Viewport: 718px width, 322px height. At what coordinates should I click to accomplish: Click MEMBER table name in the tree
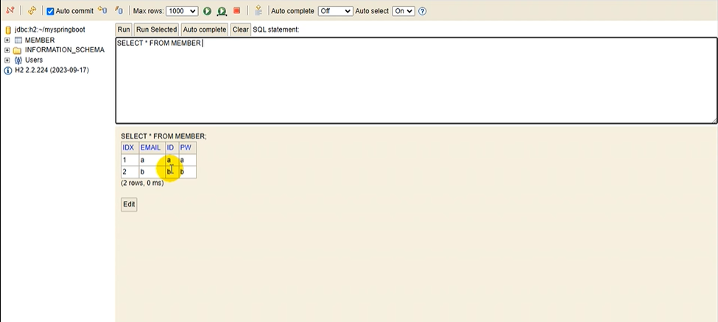click(39, 41)
